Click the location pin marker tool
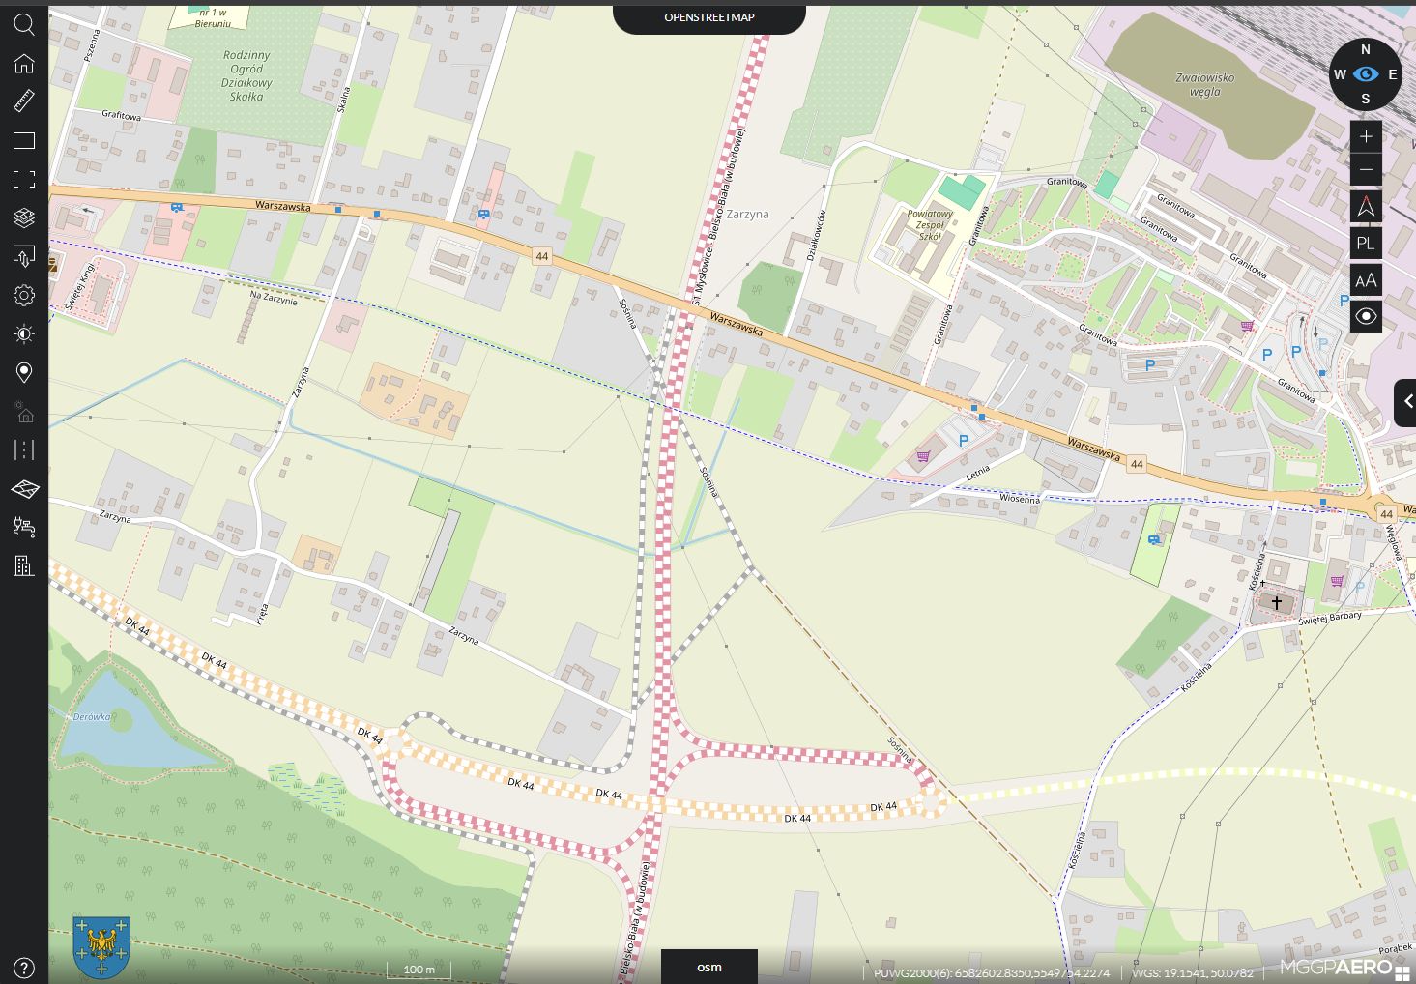The height and width of the screenshot is (984, 1416). [x=24, y=372]
